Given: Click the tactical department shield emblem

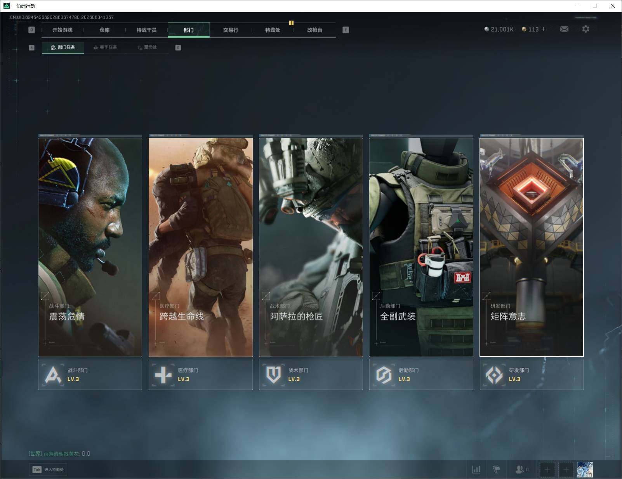Looking at the screenshot, I should click(x=273, y=375).
